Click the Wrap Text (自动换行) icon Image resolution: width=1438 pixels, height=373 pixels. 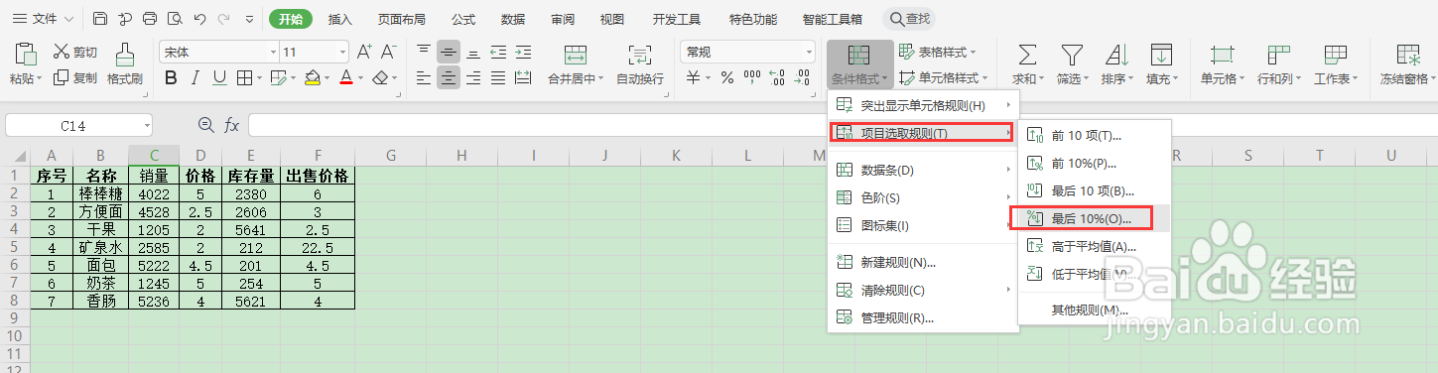(640, 55)
